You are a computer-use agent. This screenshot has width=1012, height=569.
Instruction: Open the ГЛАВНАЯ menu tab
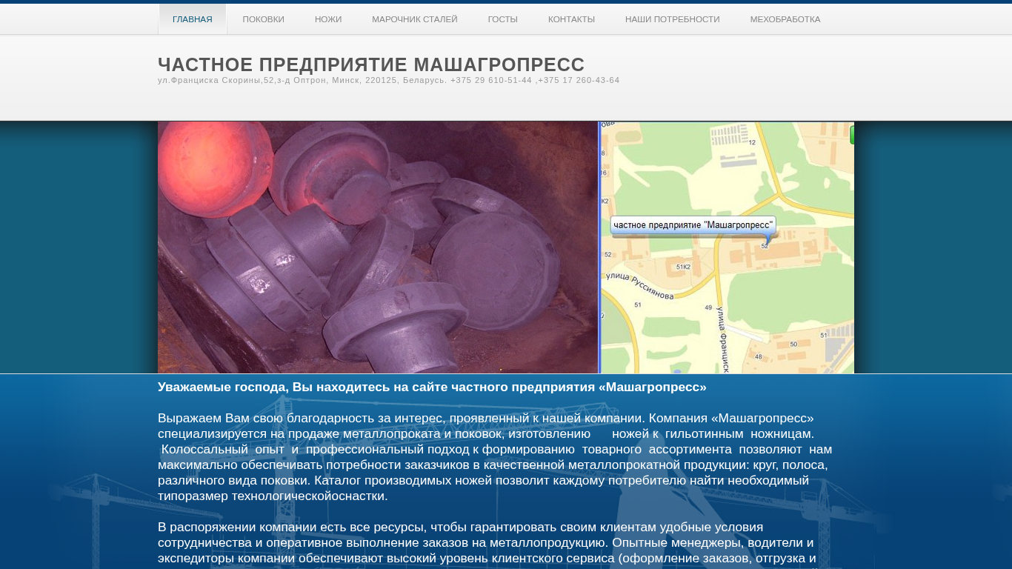[193, 19]
